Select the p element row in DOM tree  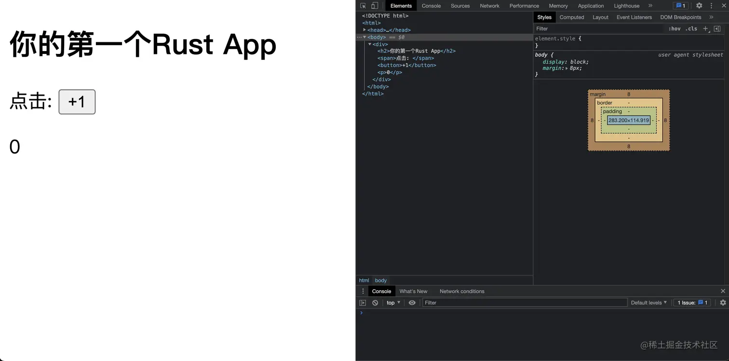point(390,72)
